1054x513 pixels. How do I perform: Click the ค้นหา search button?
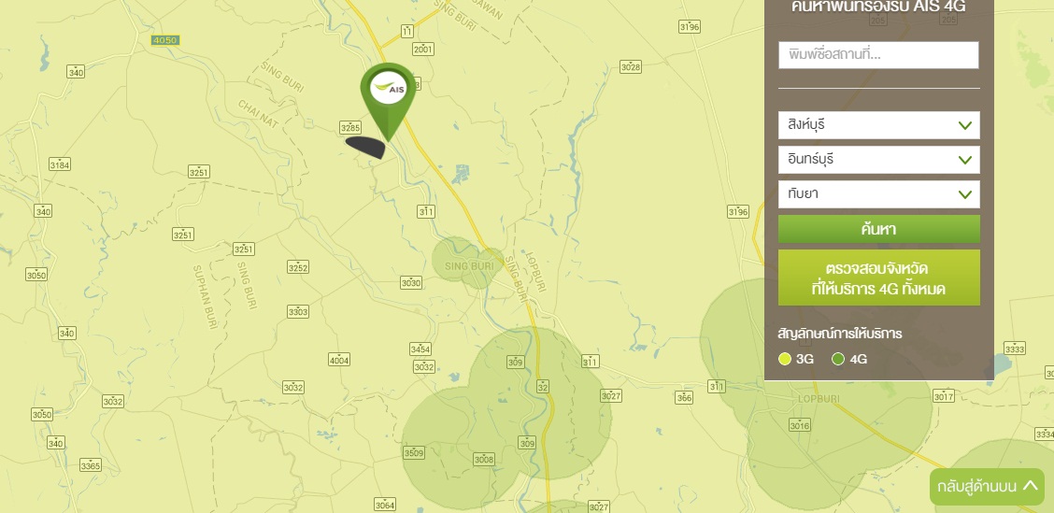878,229
